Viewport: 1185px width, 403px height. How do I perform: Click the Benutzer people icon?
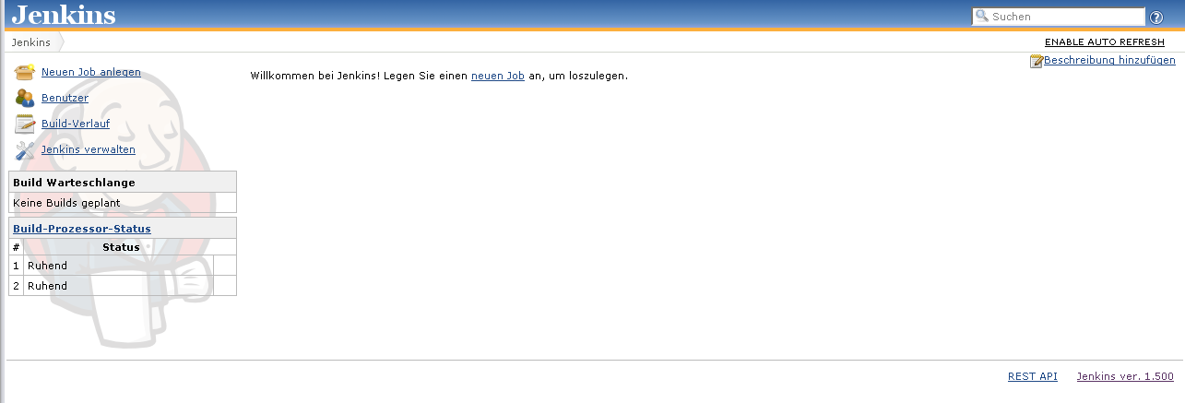coord(25,99)
